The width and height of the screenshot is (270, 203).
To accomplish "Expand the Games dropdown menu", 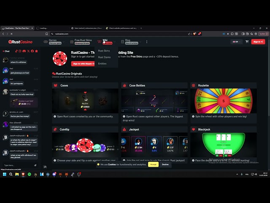I will click(x=64, y=42).
